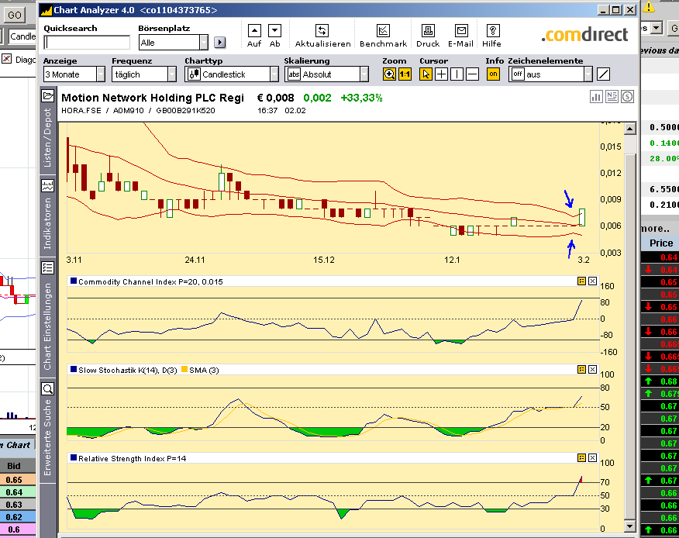Activate the zoom magnifier tool
The height and width of the screenshot is (538, 679).
click(389, 74)
